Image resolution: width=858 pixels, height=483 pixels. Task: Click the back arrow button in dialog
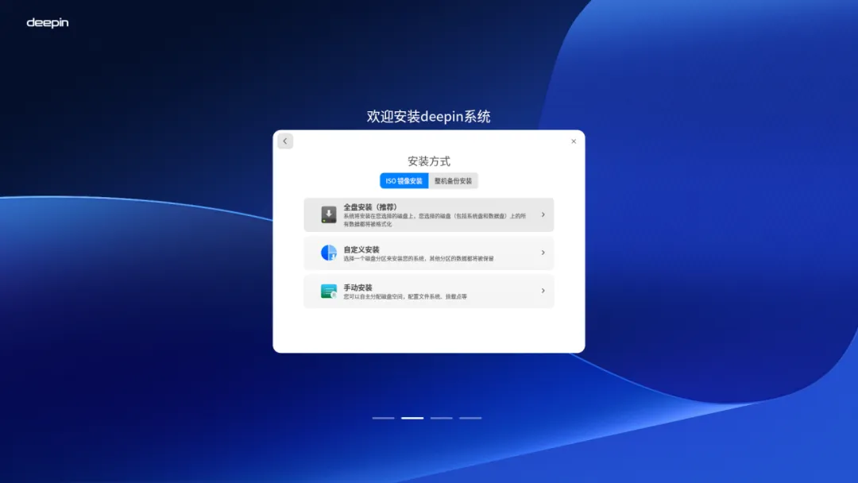(x=285, y=141)
